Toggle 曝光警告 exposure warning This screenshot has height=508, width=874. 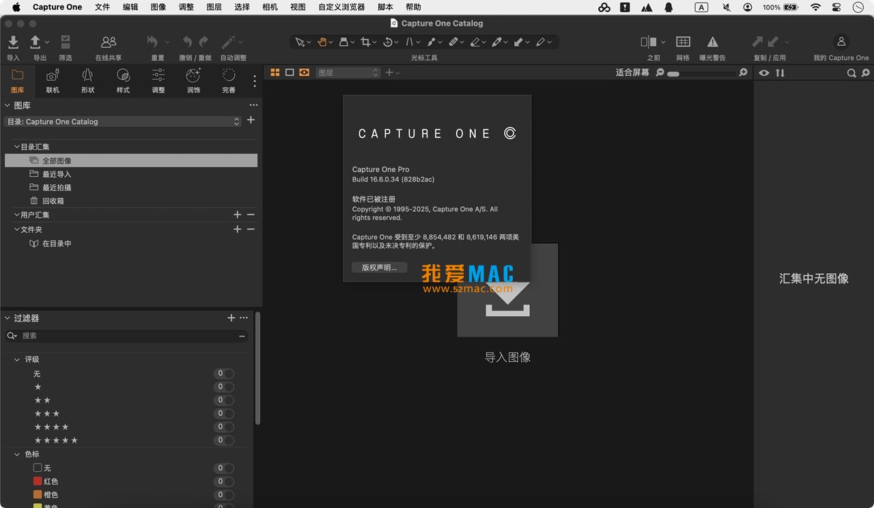tap(712, 42)
